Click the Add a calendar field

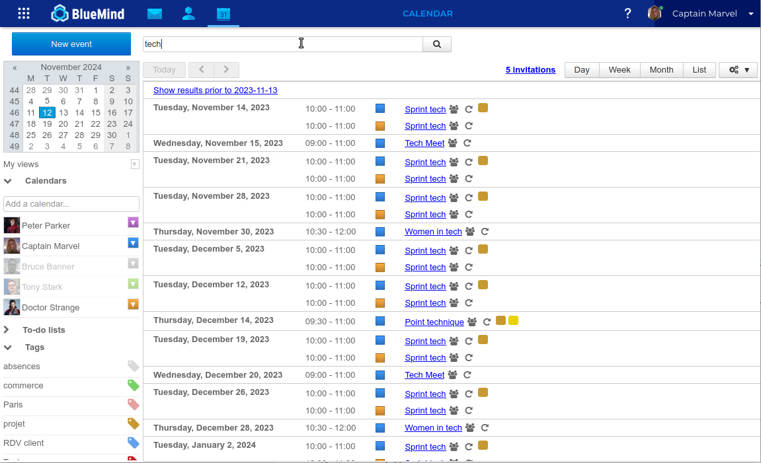coord(71,204)
